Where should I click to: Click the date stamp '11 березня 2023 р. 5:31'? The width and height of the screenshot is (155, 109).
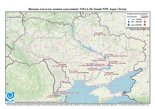[x=16, y=17]
